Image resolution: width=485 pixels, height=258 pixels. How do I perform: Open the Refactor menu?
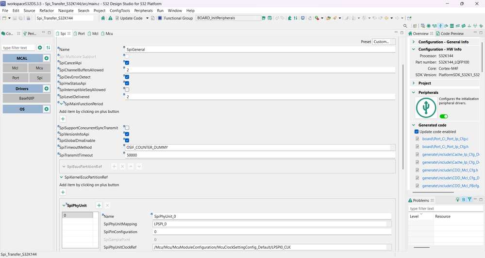[47, 11]
